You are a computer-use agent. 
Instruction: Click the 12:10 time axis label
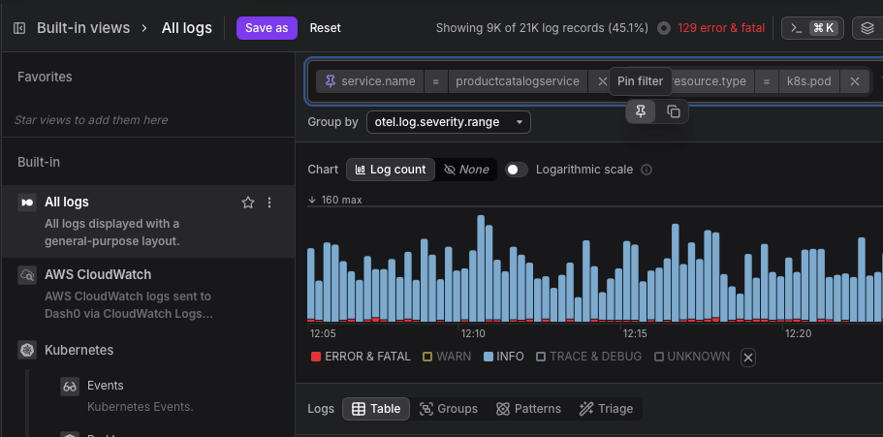coord(473,334)
